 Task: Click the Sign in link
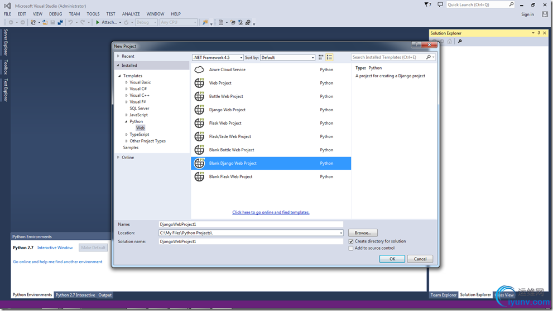click(527, 14)
